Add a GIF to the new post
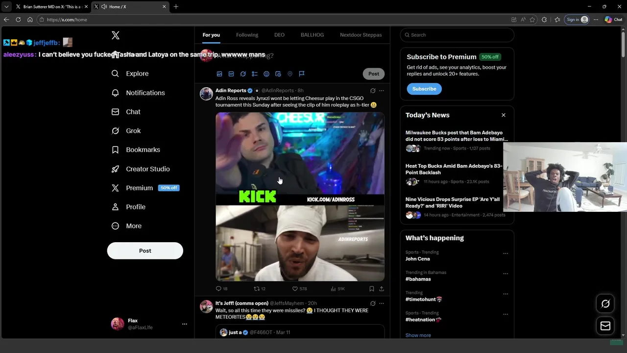 click(231, 74)
